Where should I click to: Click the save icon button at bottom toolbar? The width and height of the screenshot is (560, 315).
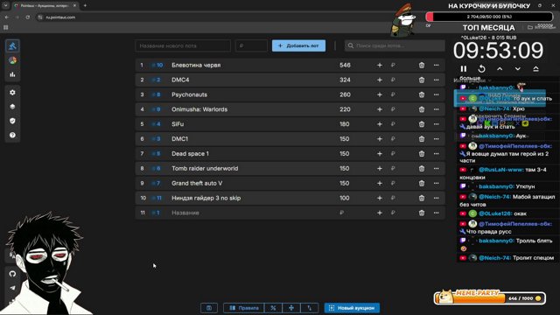(209, 308)
